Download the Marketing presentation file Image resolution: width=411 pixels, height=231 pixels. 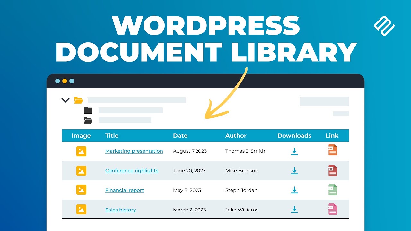294,151
